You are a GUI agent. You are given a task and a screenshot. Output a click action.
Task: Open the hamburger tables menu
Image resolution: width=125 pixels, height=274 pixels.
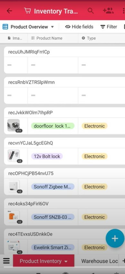(x=6, y=261)
